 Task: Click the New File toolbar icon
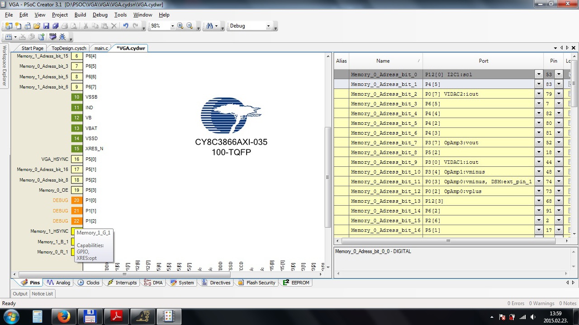tap(18, 26)
